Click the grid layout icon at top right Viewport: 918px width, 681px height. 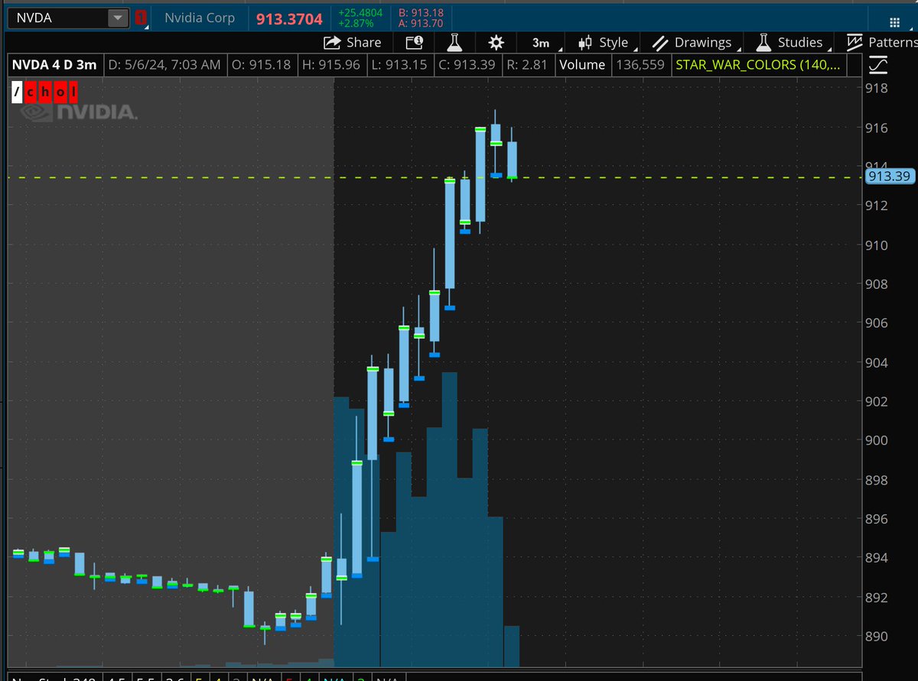coord(894,21)
